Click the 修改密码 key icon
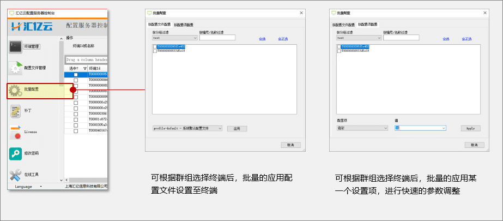This screenshot has width=503, height=221. [15, 153]
